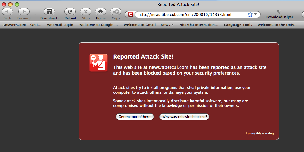Open the Webmail Login bookmark

tap(60, 25)
